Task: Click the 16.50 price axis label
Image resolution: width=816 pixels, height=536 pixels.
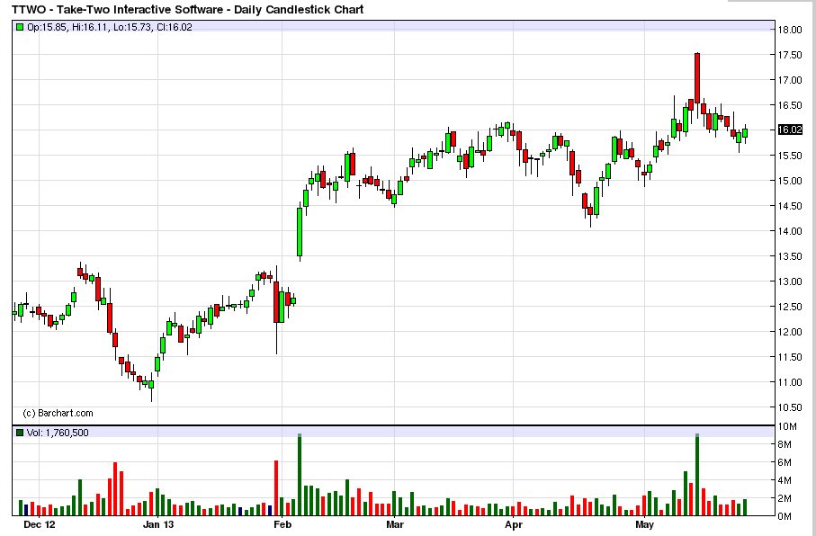Action: click(x=790, y=105)
